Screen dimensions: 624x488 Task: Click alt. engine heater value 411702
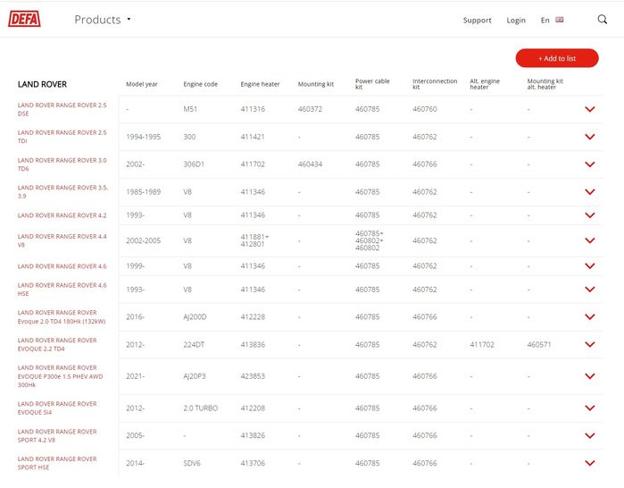(x=481, y=344)
